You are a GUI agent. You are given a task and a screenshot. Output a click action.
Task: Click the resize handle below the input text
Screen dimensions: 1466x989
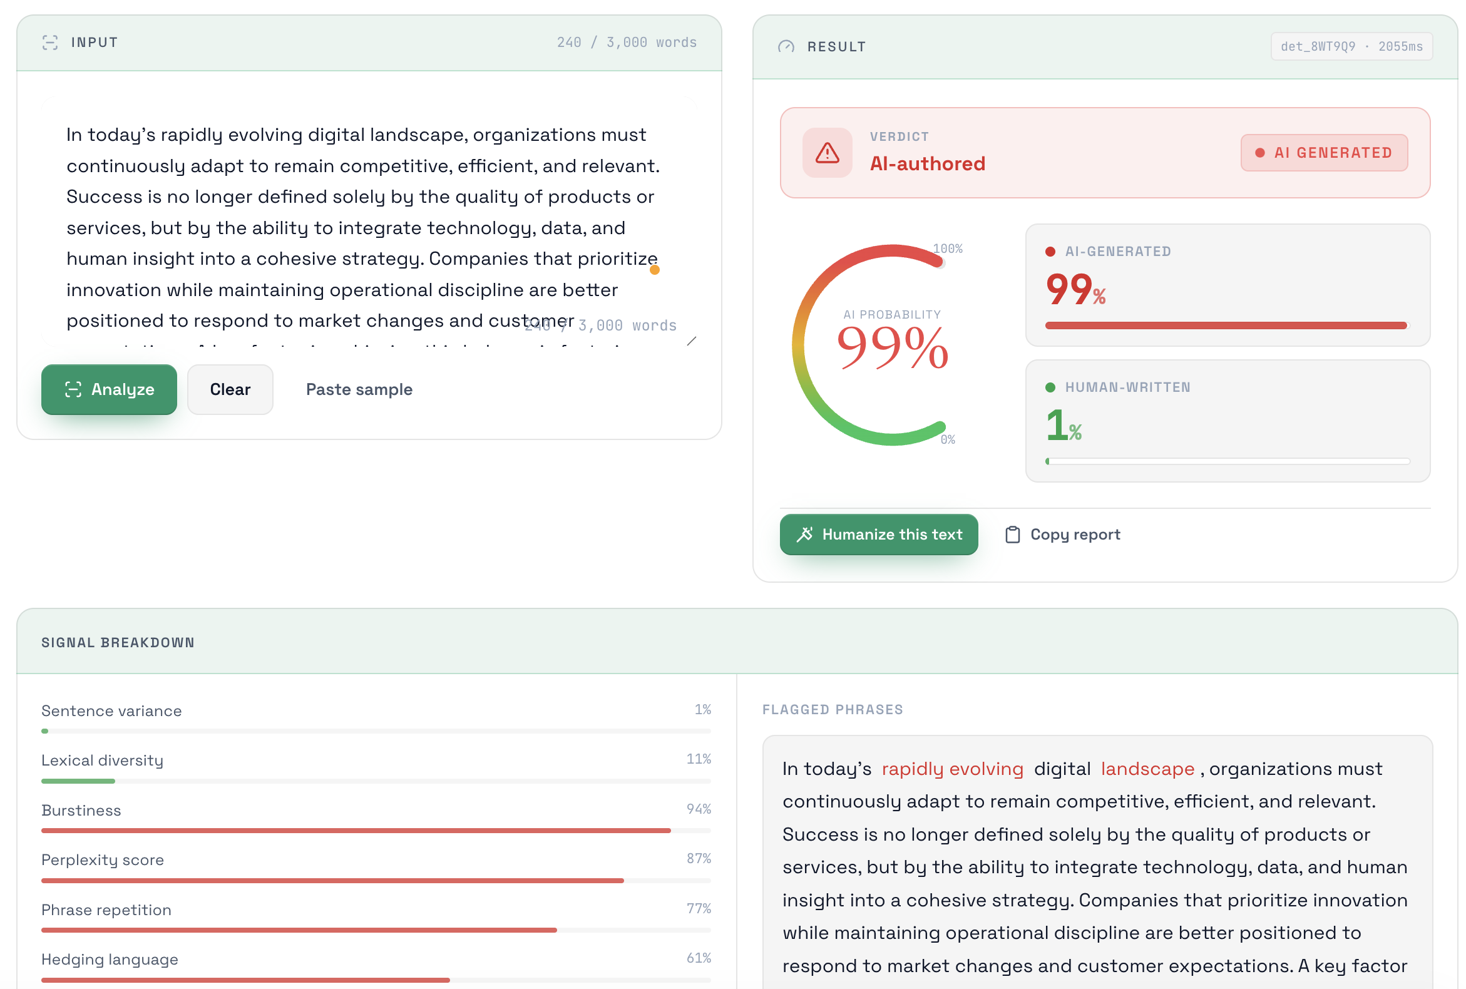(x=693, y=342)
